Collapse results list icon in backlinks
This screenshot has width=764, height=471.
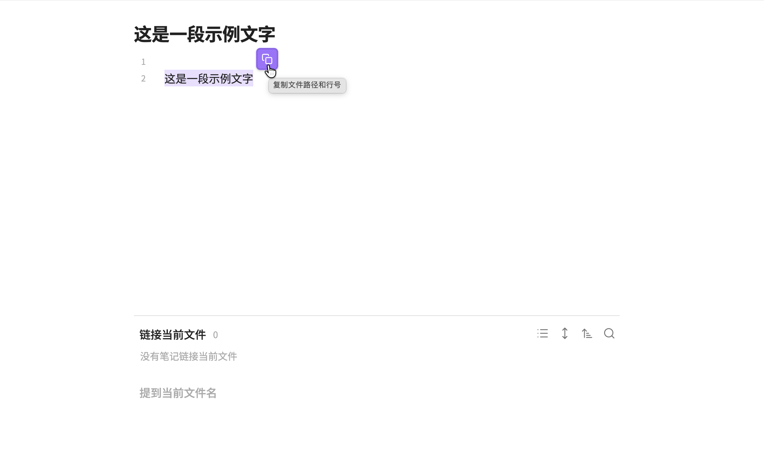543,334
